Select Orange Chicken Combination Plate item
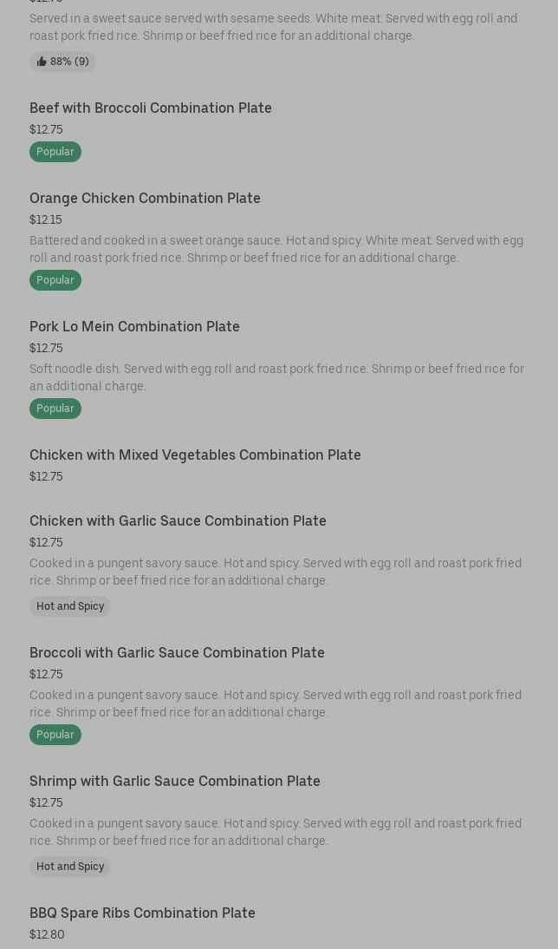This screenshot has width=558, height=949. [145, 198]
